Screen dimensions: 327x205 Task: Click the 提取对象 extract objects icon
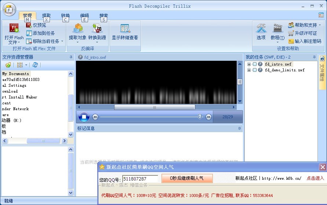click(x=78, y=28)
